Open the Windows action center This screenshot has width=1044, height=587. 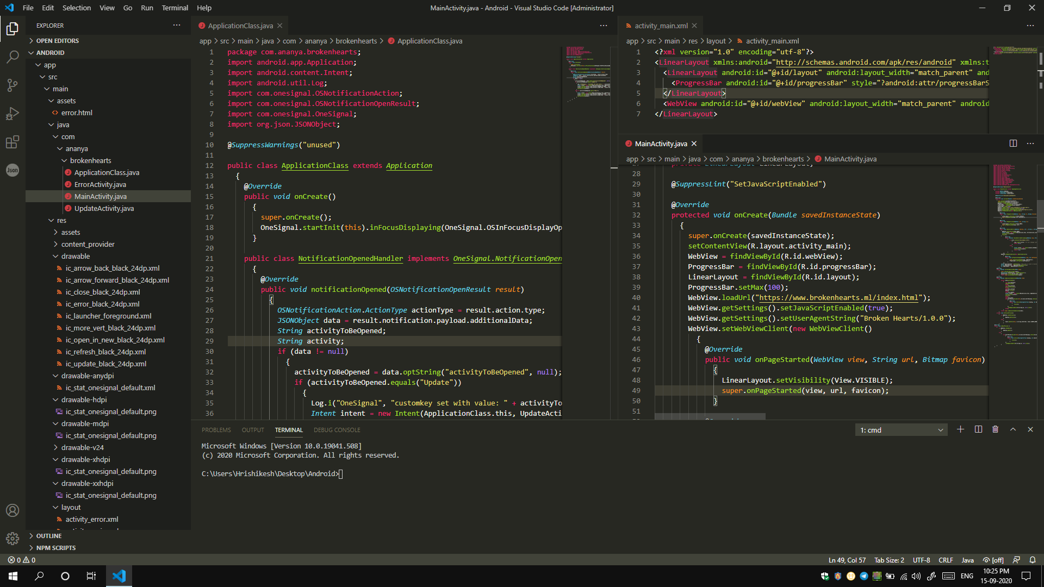[x=1026, y=576]
